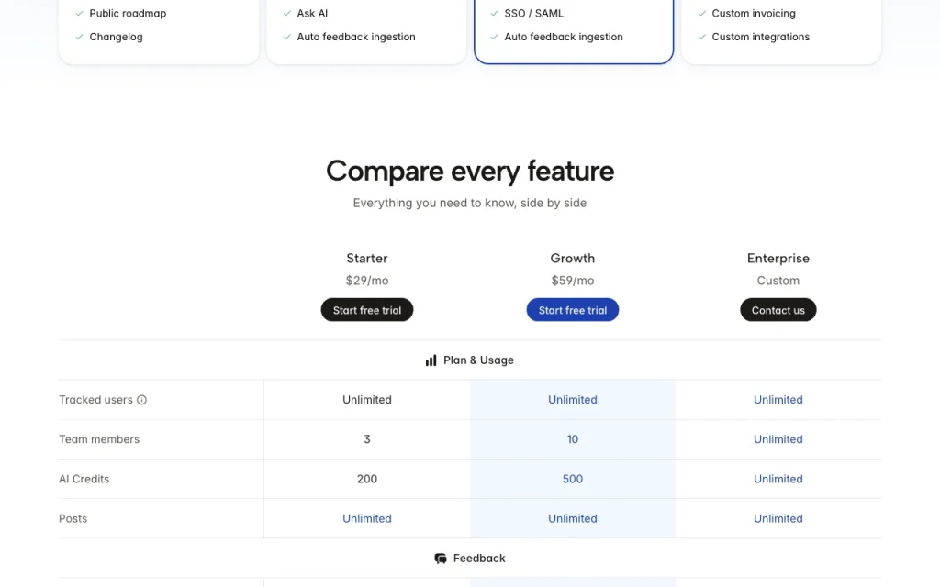Click the Plan & Usage bar chart icon
Viewport: 940px width, 587px height.
click(431, 360)
